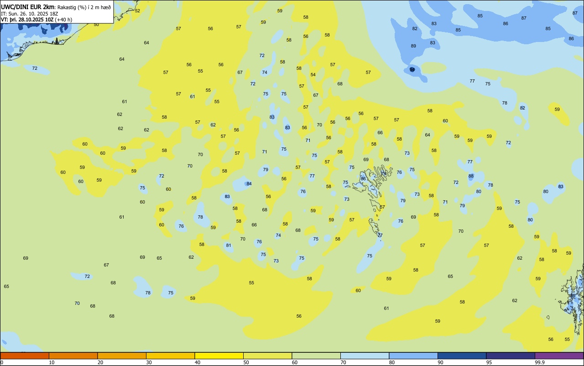Click the 90–95 dark blue colorbar segment
584x366 pixels.
click(462, 356)
